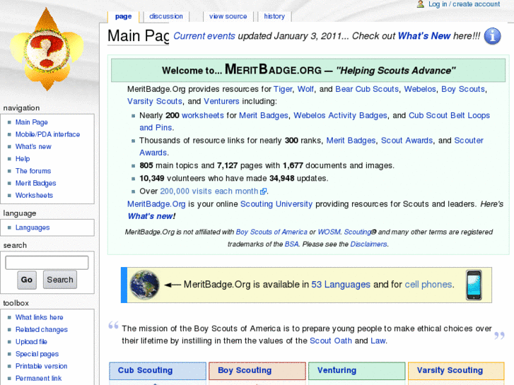Open Main Page in navigation
Viewport: 514px width, 385px height.
(x=32, y=122)
